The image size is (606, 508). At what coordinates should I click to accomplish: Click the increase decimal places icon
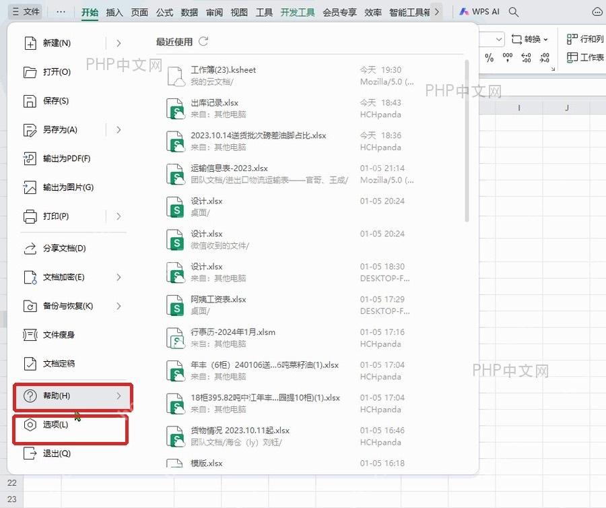(526, 58)
